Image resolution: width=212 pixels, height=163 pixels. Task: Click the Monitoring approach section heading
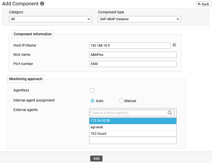(26, 79)
